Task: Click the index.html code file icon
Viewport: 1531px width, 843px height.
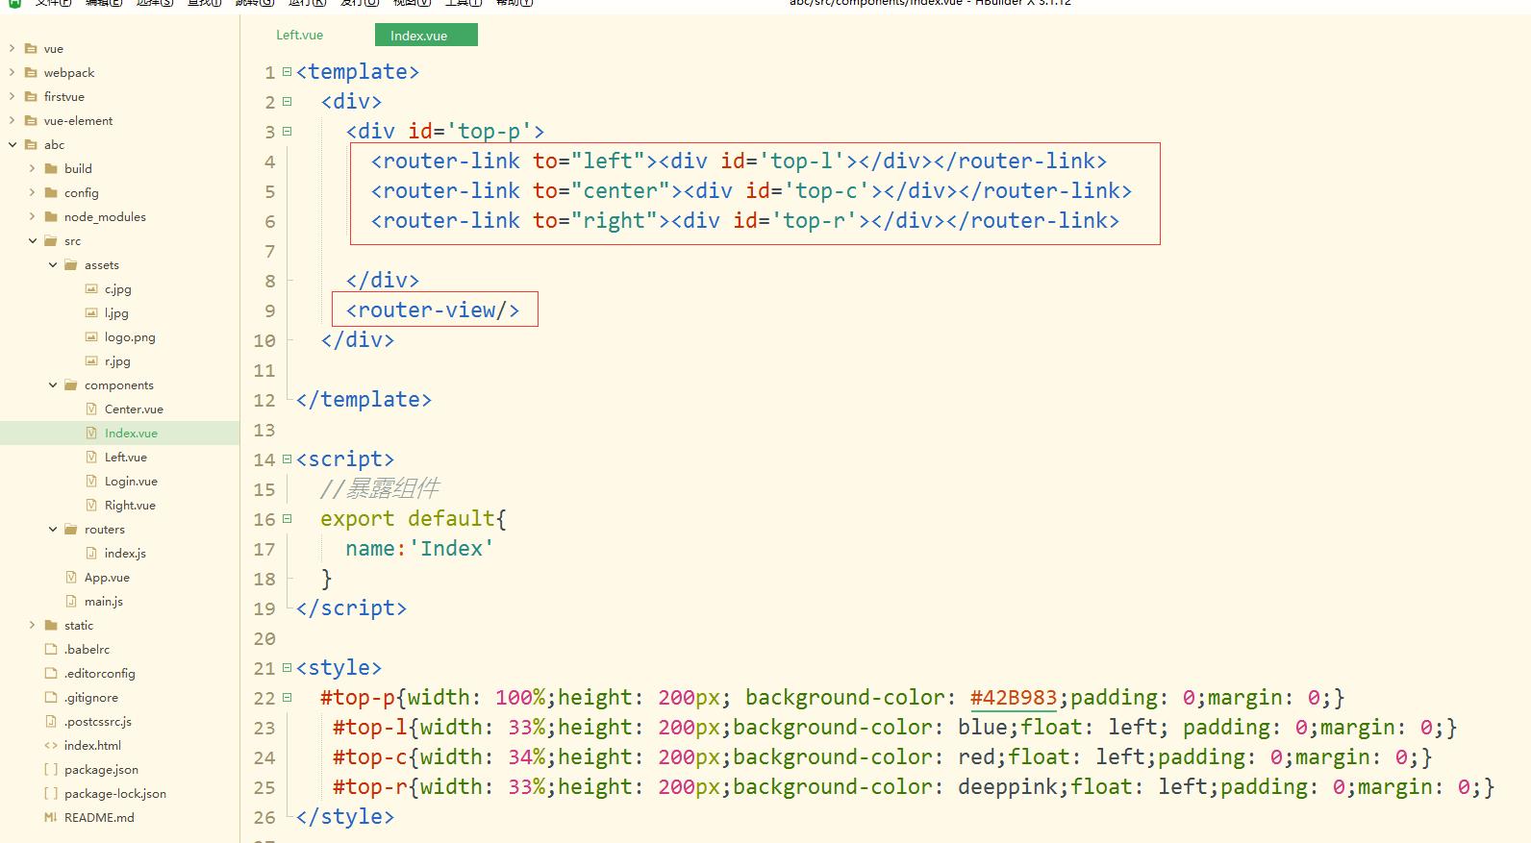Action: point(51,745)
